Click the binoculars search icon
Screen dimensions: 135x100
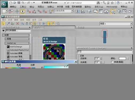tap(98, 3)
